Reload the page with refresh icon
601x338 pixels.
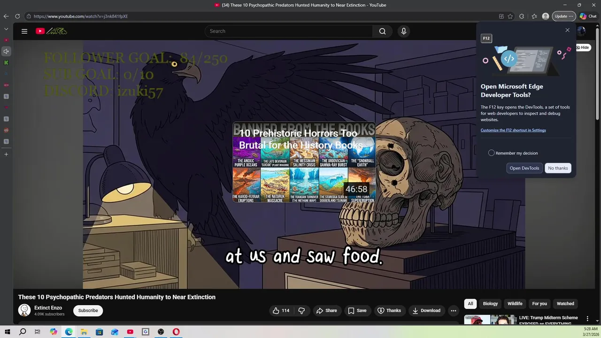17,16
